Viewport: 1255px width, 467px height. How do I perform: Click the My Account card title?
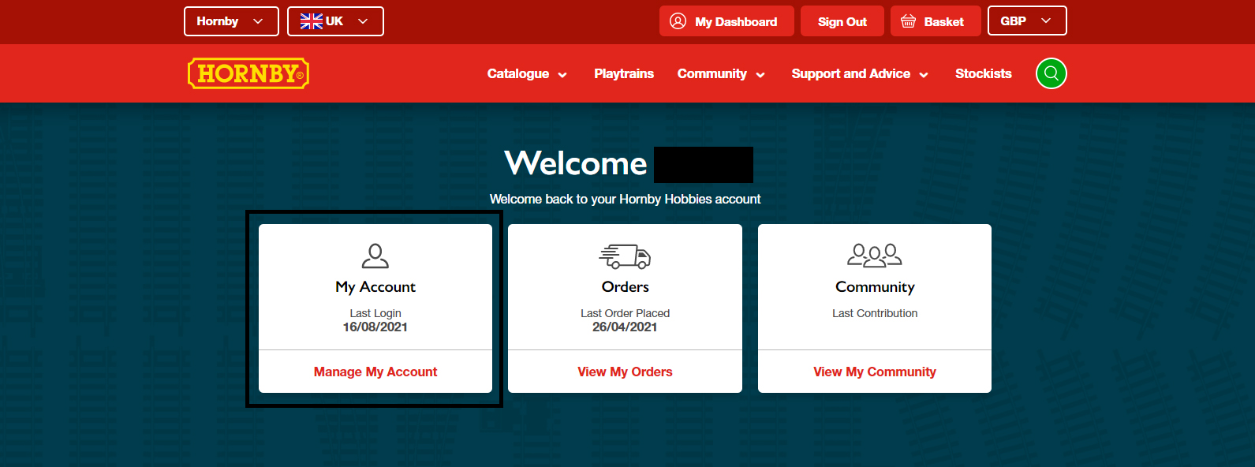375,287
